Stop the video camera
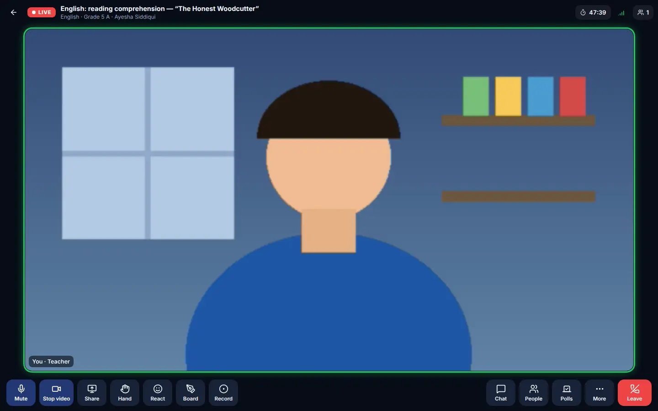The height and width of the screenshot is (411, 658). [56, 393]
